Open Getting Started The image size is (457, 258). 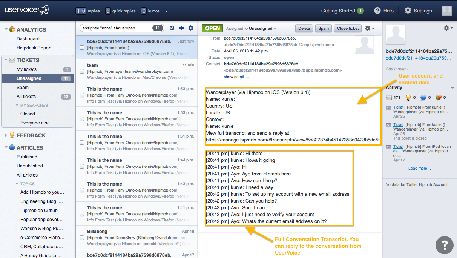(342, 11)
